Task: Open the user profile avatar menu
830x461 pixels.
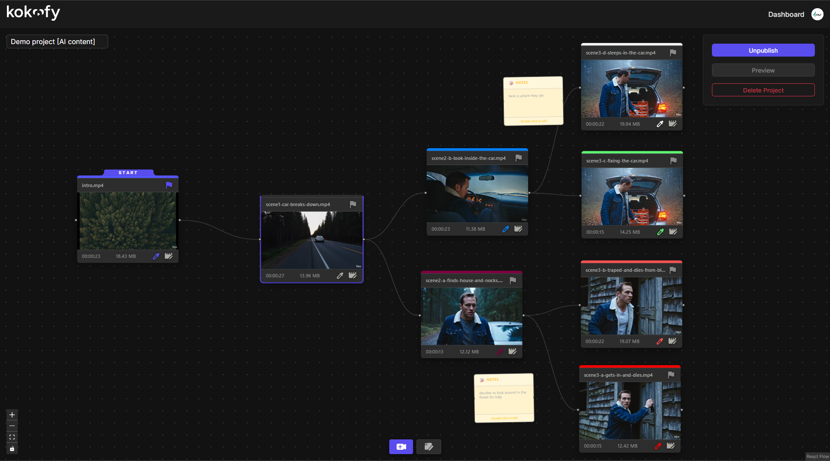Action: point(817,14)
